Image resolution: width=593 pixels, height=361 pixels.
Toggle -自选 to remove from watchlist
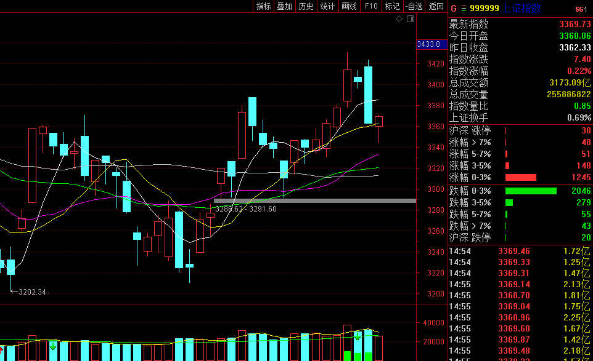(414, 6)
